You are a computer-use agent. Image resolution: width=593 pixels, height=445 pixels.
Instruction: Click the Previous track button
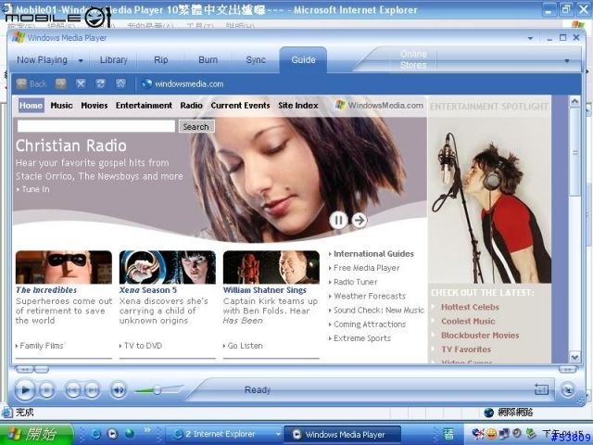pos(73,390)
